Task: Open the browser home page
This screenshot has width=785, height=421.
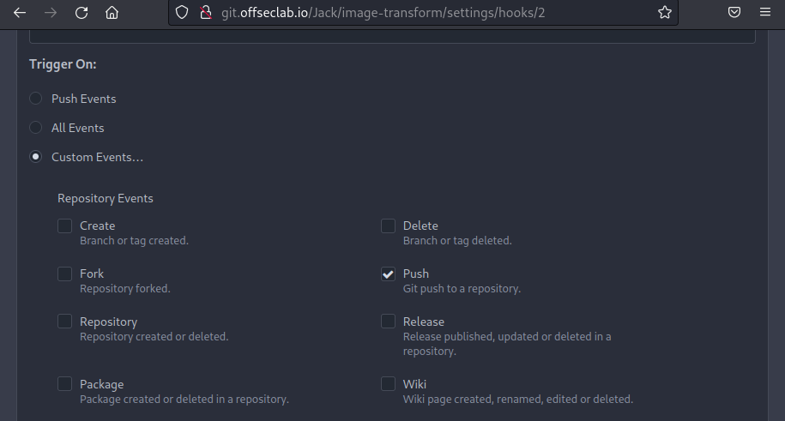Action: [x=112, y=13]
